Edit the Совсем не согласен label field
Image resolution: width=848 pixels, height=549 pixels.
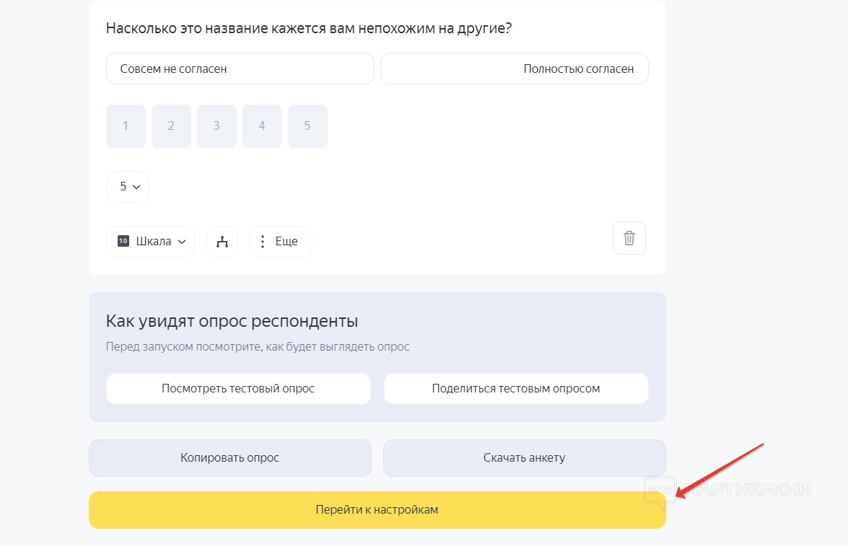[240, 69]
